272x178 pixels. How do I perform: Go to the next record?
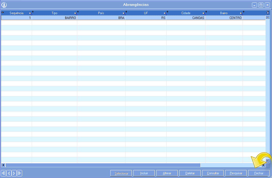[14, 173]
